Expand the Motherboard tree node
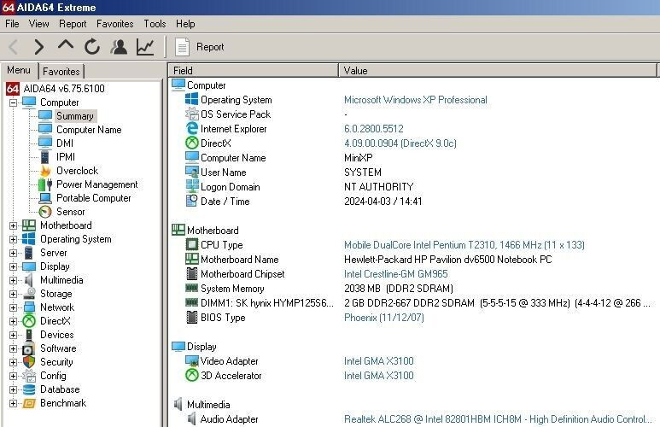 coord(13,225)
